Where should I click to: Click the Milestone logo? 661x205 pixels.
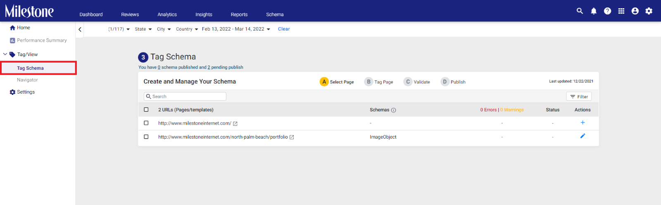[x=29, y=11]
